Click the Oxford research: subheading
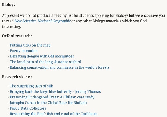This screenshot has height=117, width=167. pyautogui.click(x=17, y=36)
